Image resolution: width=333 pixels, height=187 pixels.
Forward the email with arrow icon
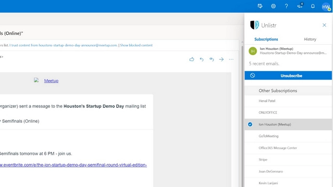[221, 59]
